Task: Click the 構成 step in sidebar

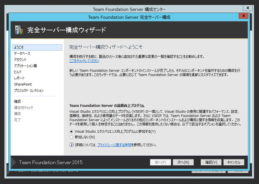Action: pos(17,114)
